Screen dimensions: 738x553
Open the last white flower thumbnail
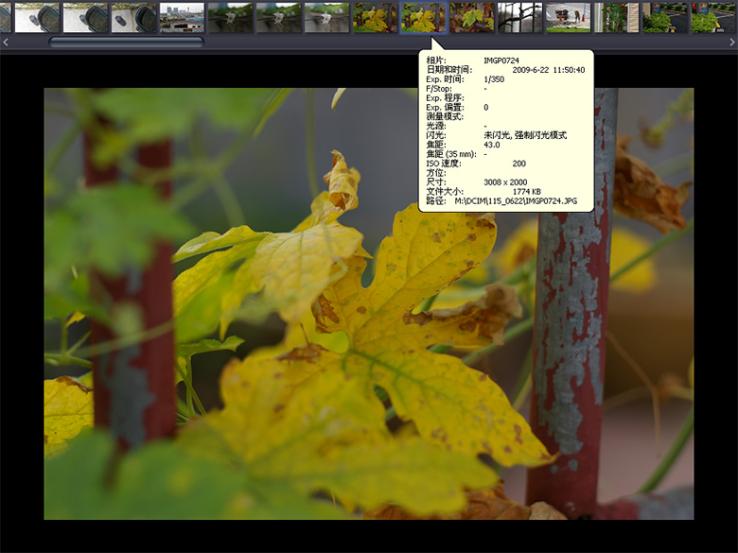pos(326,17)
